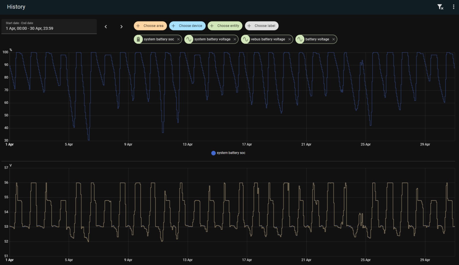The height and width of the screenshot is (265, 459).
Task: Go to the previous date range
Action: coord(106,27)
